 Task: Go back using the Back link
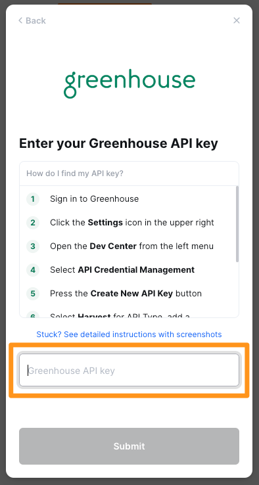click(x=32, y=21)
